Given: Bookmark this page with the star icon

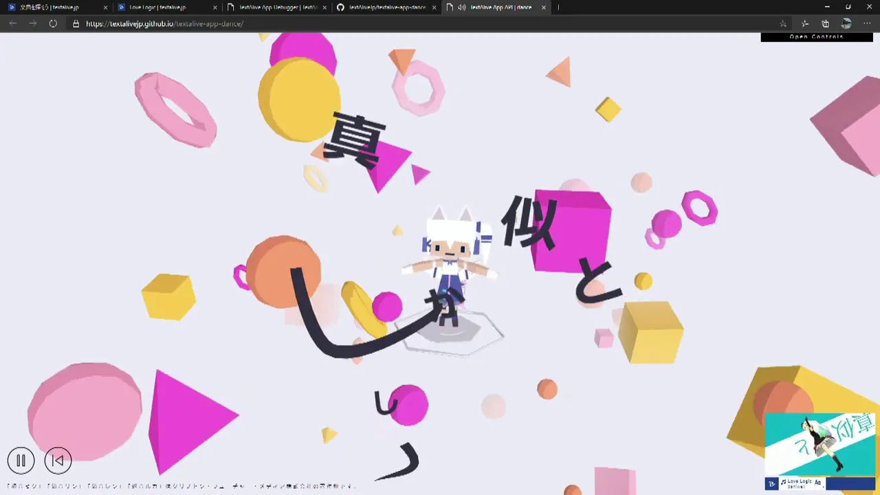Looking at the screenshot, I should pyautogui.click(x=783, y=23).
